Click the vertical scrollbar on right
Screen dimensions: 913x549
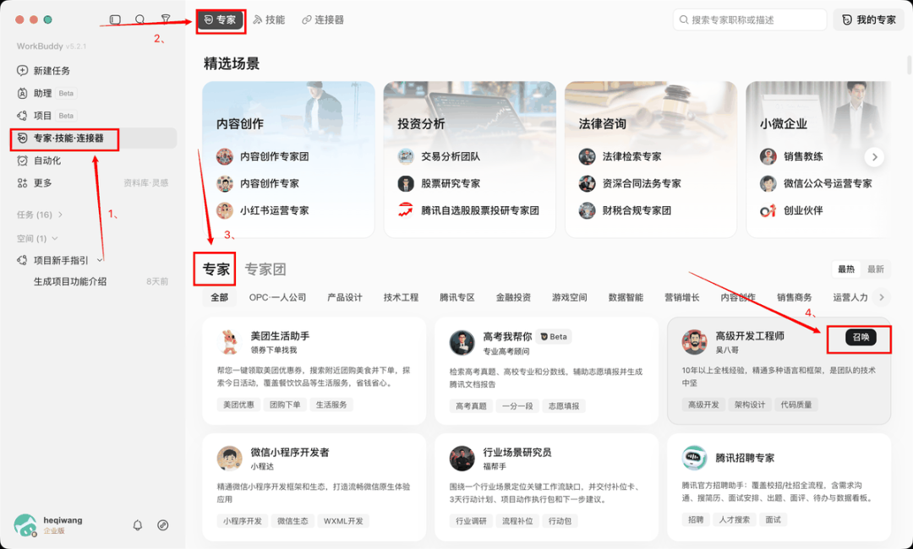pos(910,65)
